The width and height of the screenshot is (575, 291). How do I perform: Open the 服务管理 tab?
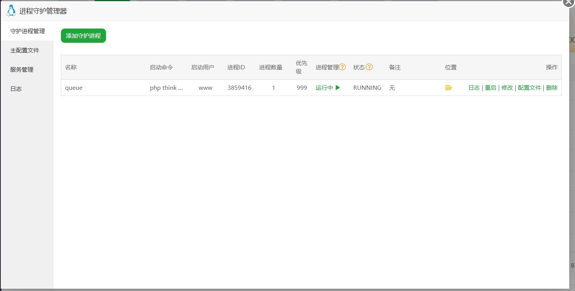tap(22, 70)
